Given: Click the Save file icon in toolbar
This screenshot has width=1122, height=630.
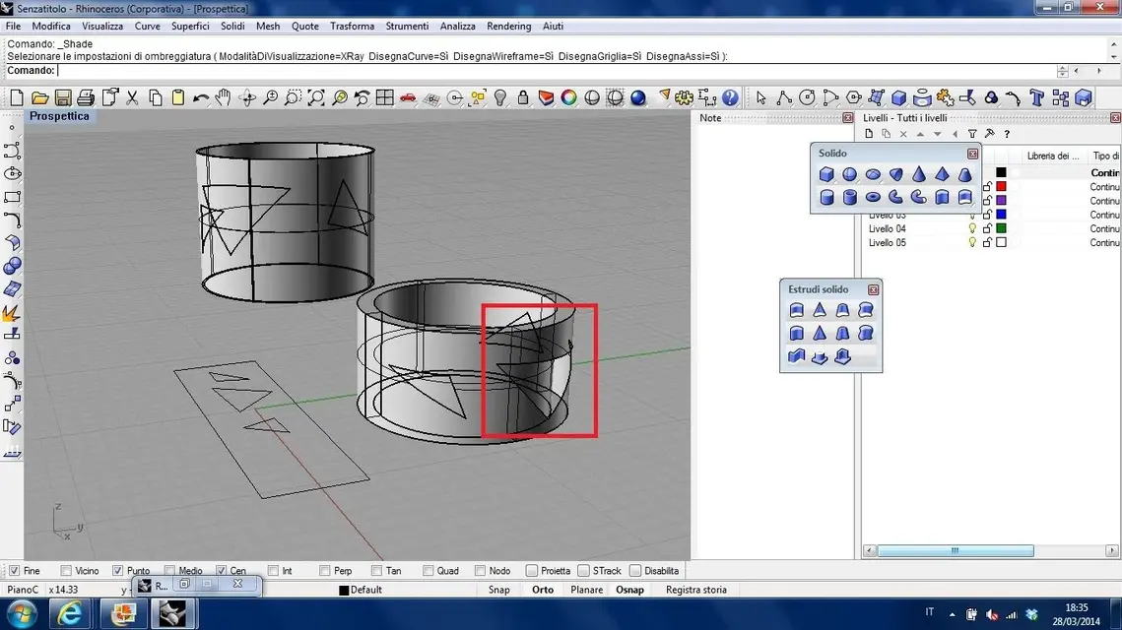Looking at the screenshot, I should click(63, 97).
